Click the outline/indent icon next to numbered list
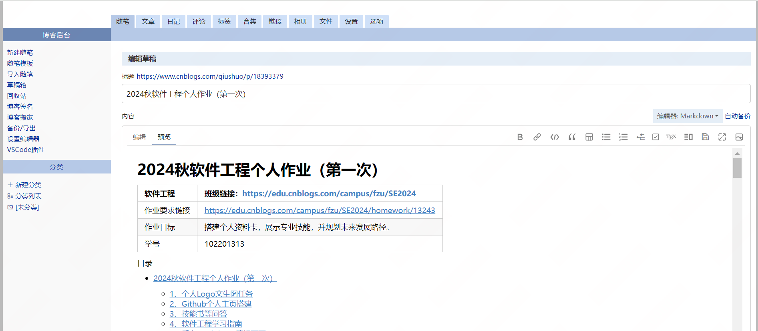This screenshot has width=758, height=331. [x=641, y=137]
